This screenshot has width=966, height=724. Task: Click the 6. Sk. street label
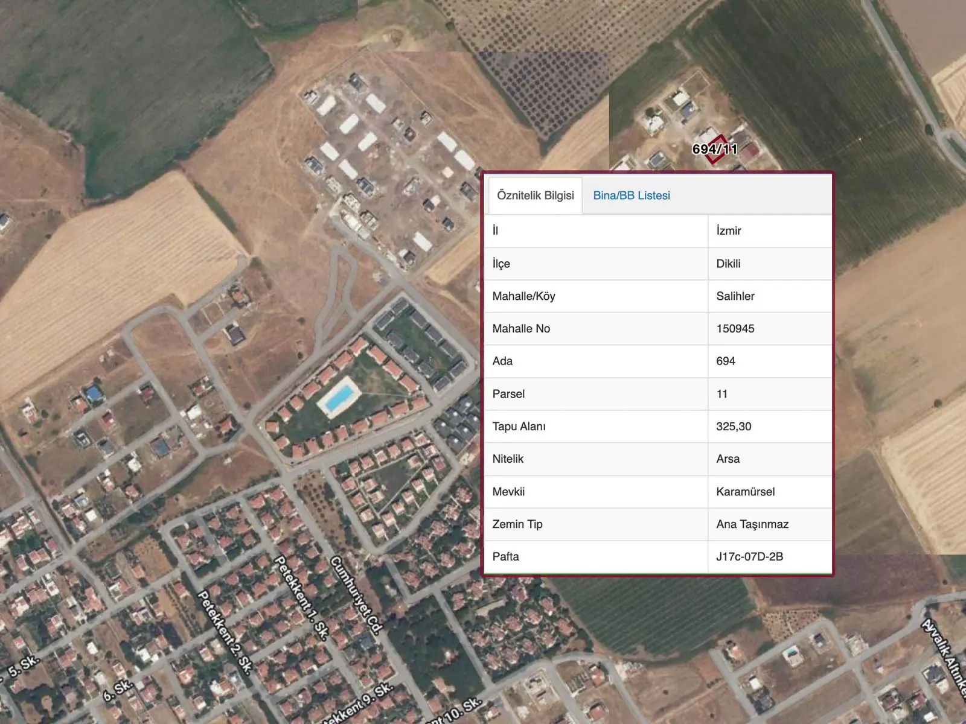coord(117,690)
